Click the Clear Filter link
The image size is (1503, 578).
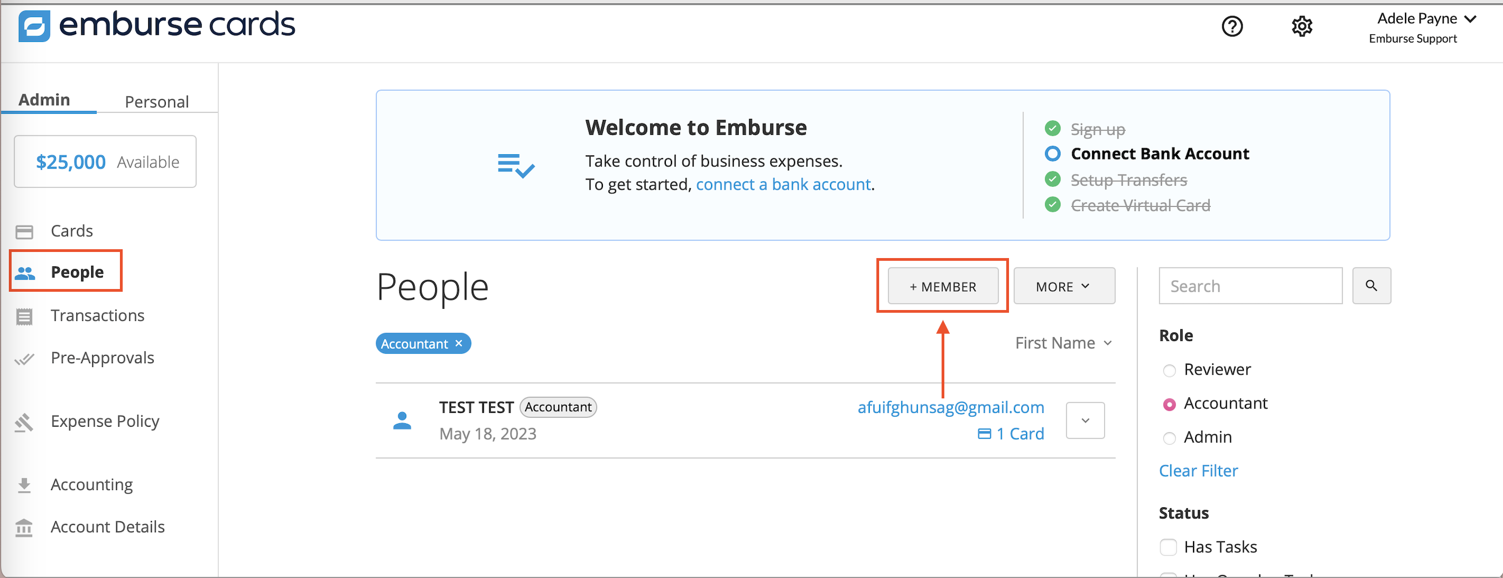click(1198, 471)
